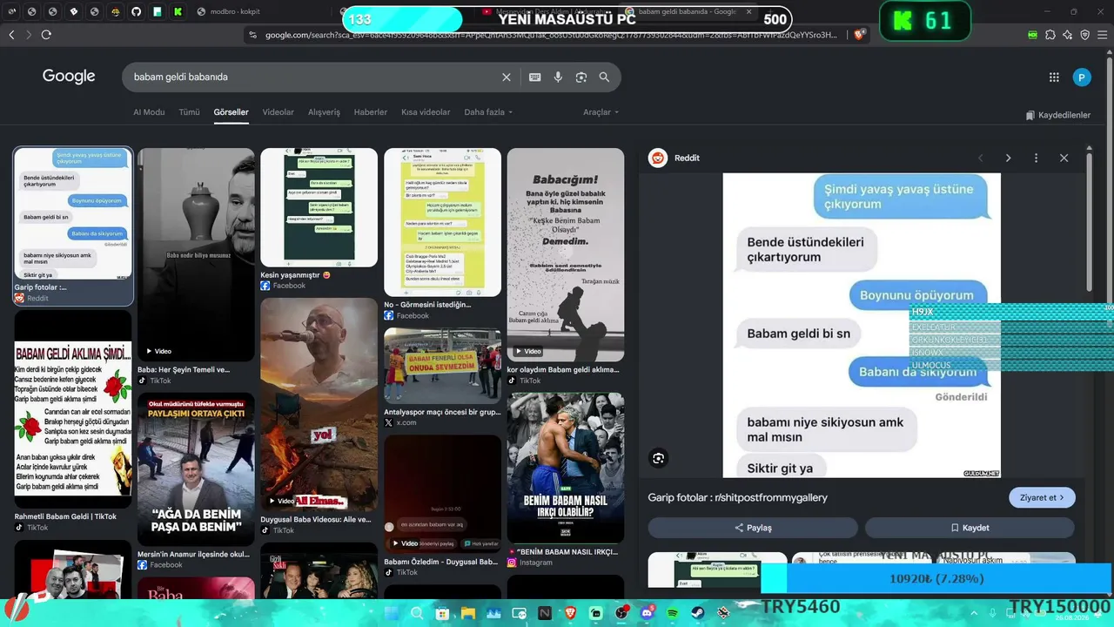Show hidden system tray icons chevron
The height and width of the screenshot is (627, 1114).
tap(972, 613)
